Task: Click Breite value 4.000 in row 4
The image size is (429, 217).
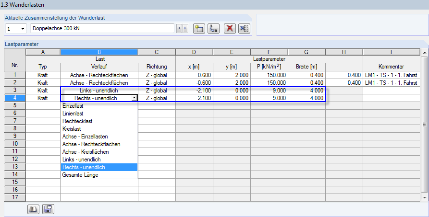Action: pos(306,98)
